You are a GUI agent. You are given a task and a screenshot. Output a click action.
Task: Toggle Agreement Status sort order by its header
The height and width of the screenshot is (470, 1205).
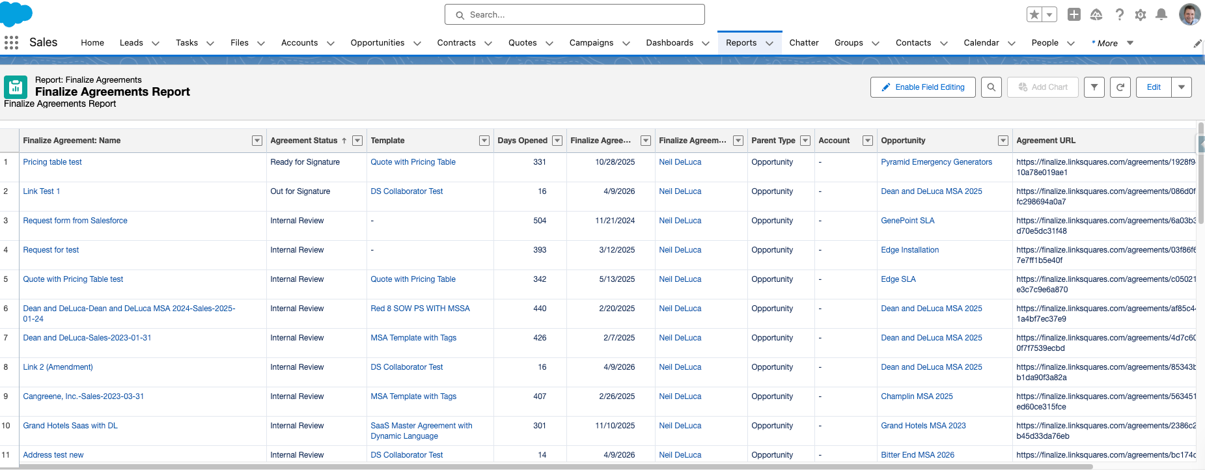click(305, 141)
